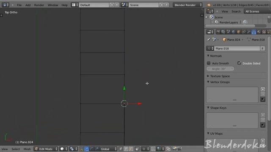This screenshot has width=271, height=152.
Task: Toggle the 3D manipulator widget
Action: 82,149
